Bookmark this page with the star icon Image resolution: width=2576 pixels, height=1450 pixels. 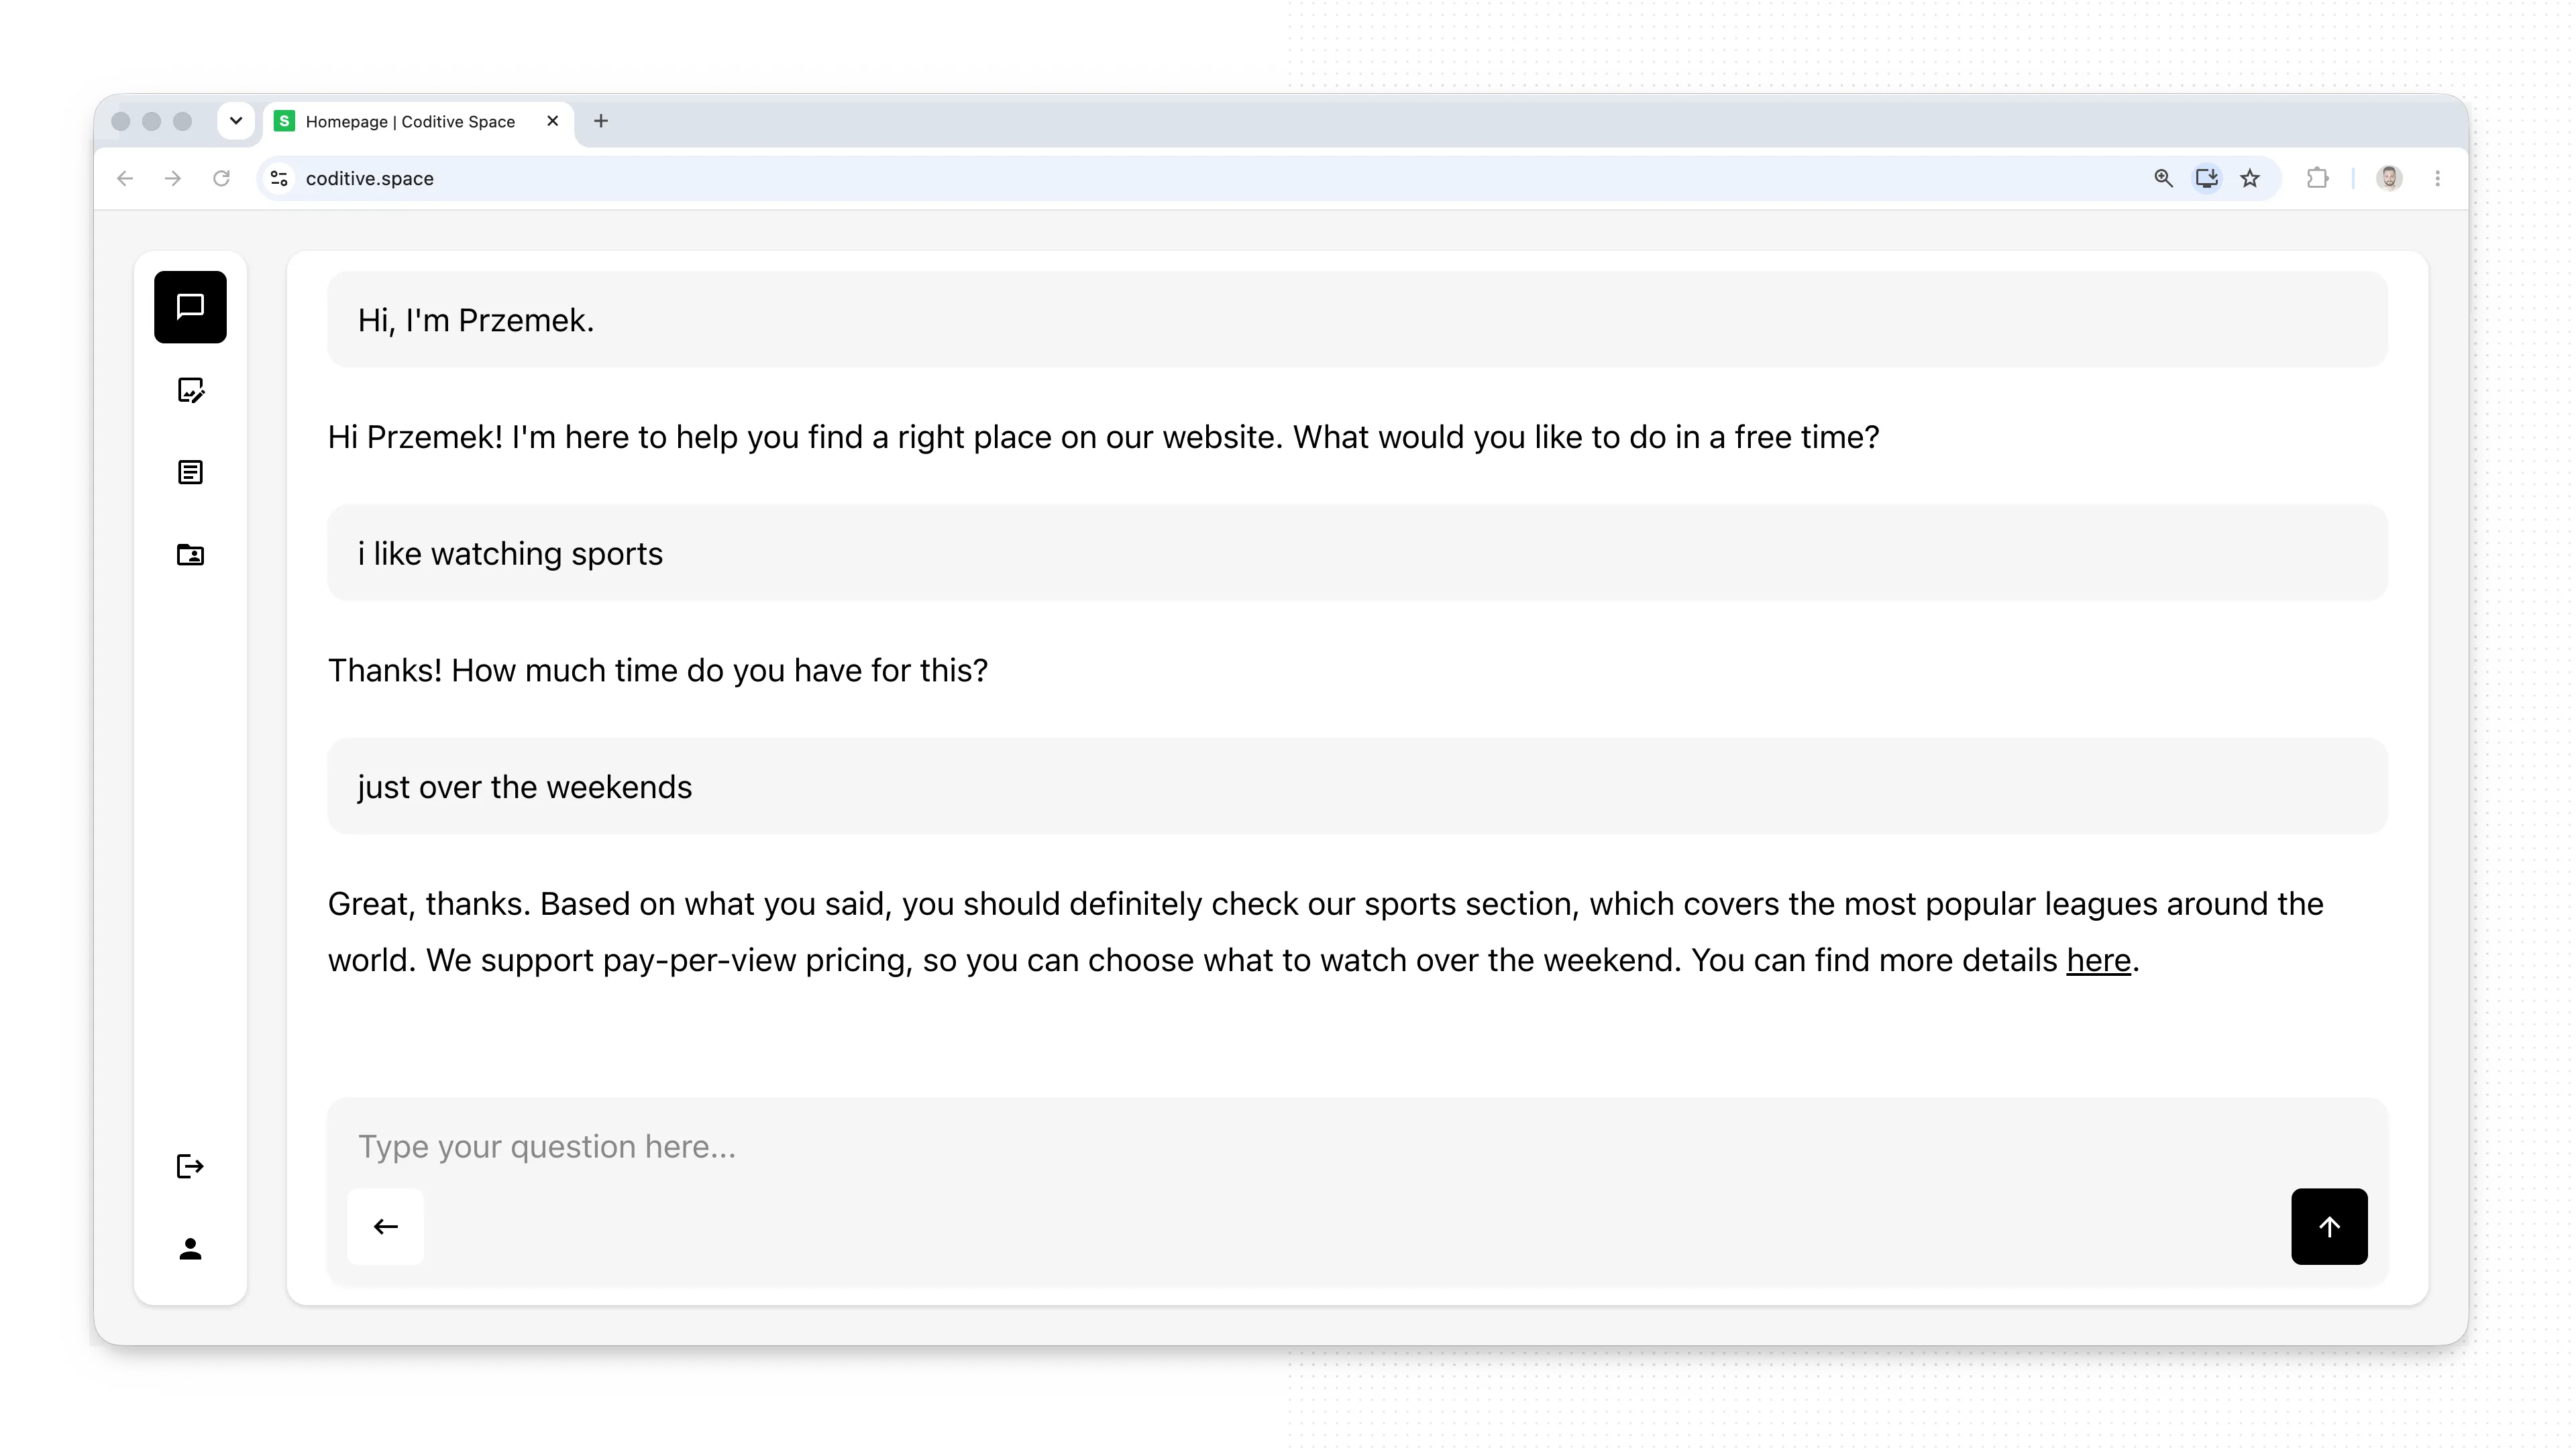(2250, 178)
